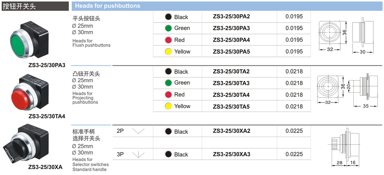Select the 按钮开关头 section tab
This screenshot has width=384, height=175.
click(18, 6)
